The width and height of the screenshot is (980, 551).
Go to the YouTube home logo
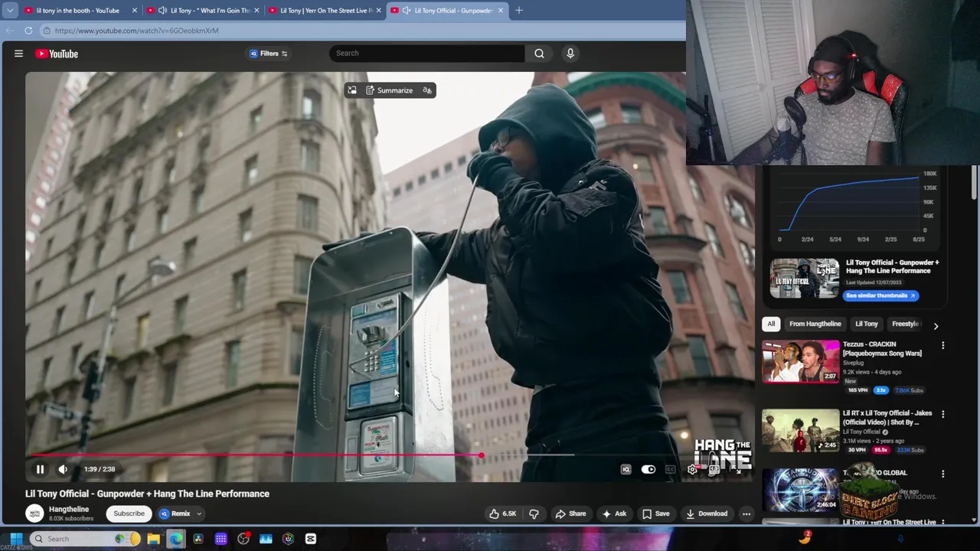click(57, 54)
